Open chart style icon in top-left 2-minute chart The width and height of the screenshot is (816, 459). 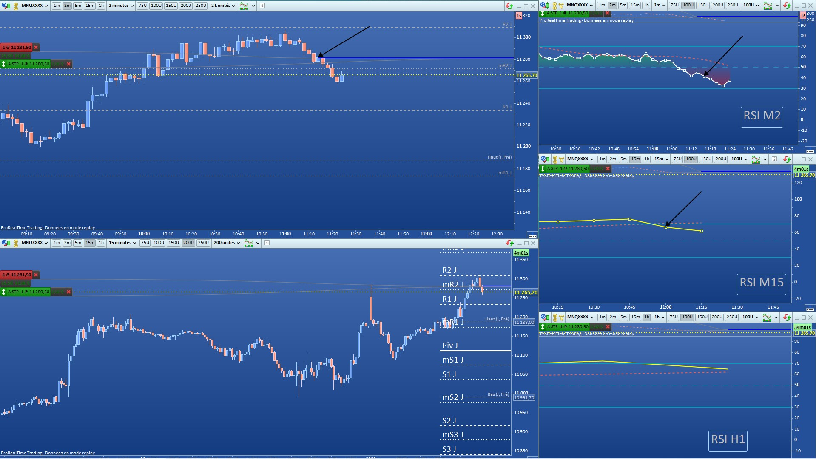5,6
